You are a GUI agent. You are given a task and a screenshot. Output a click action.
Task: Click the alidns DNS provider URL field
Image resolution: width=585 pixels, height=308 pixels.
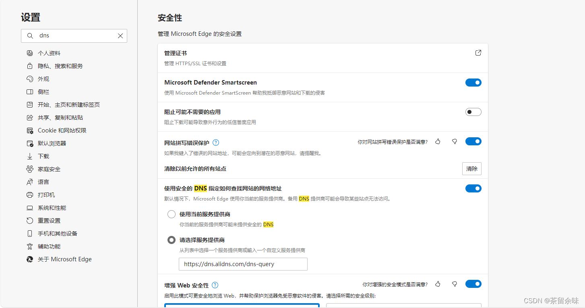click(243, 264)
